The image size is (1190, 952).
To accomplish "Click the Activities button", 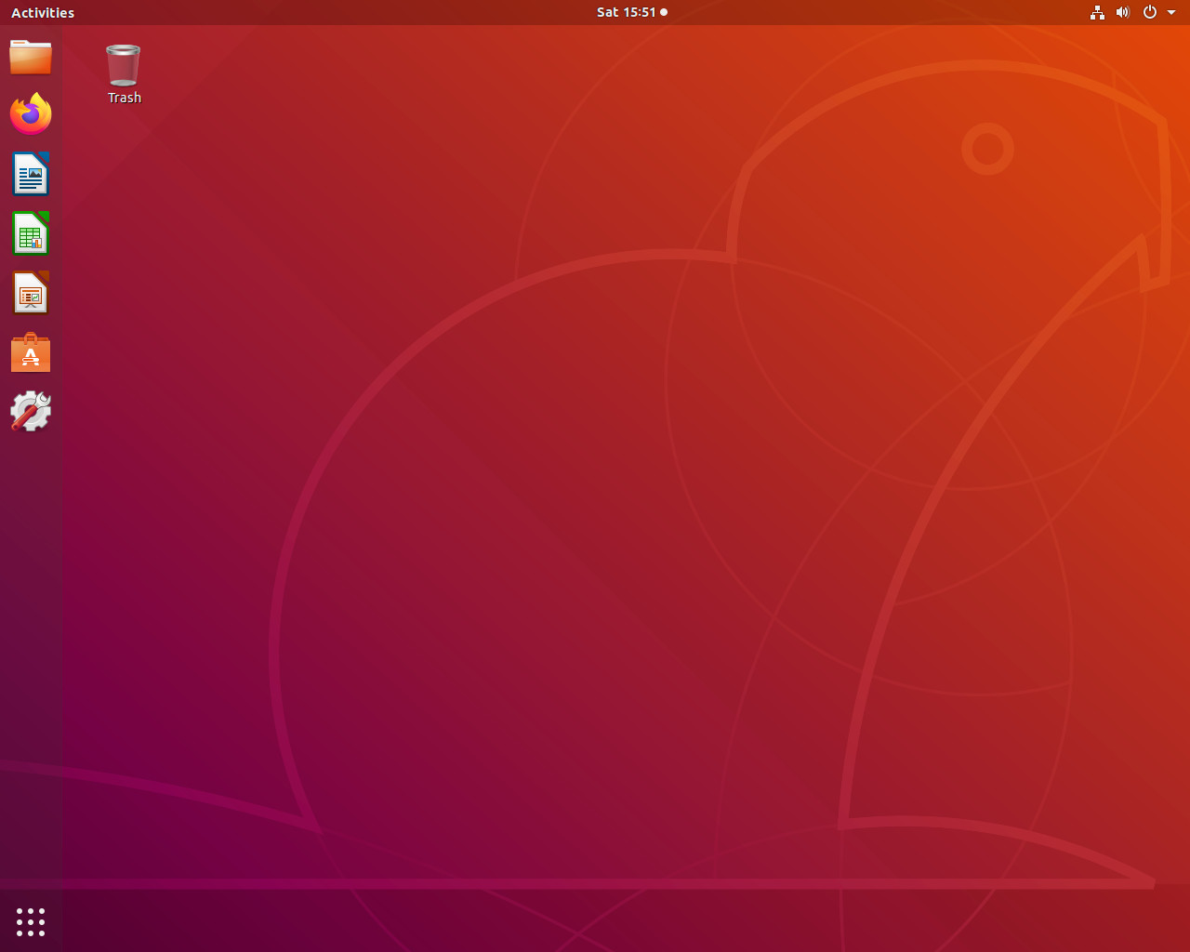I will click(x=43, y=12).
